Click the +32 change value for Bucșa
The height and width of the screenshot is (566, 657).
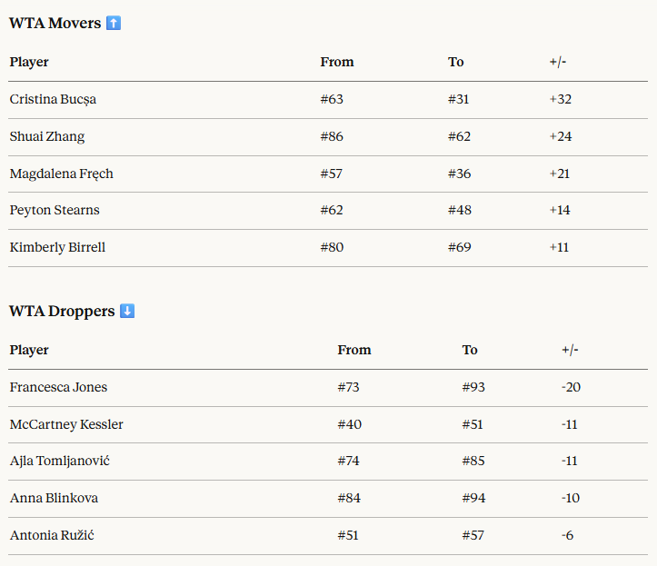pyautogui.click(x=561, y=99)
